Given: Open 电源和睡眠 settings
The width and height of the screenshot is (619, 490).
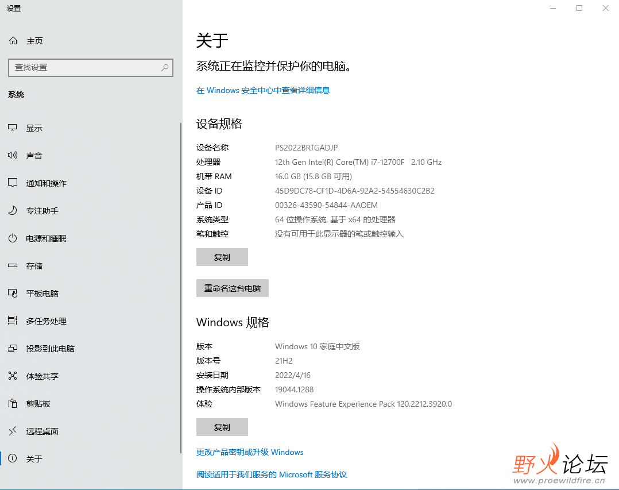Looking at the screenshot, I should coord(90,238).
